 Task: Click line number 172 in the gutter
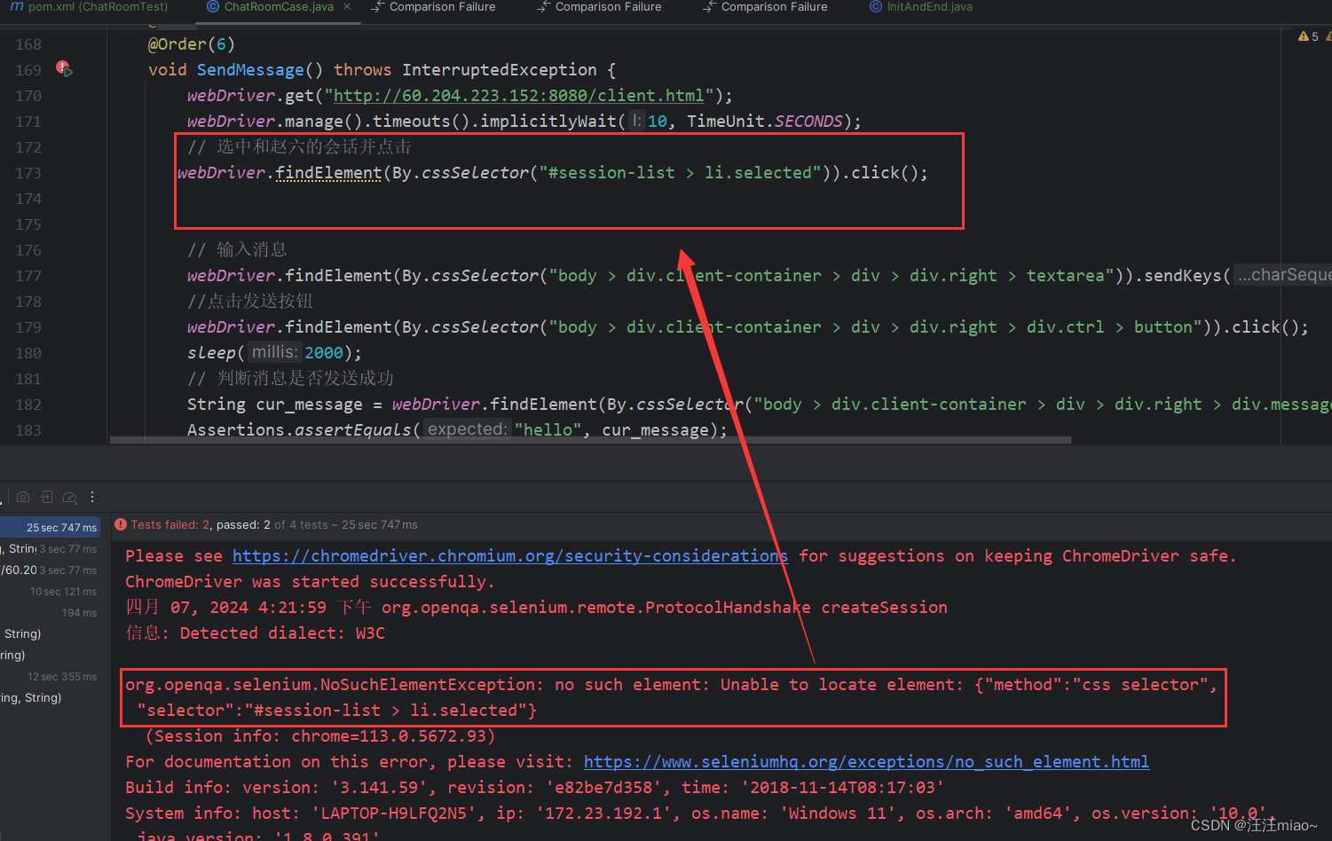pyautogui.click(x=28, y=147)
